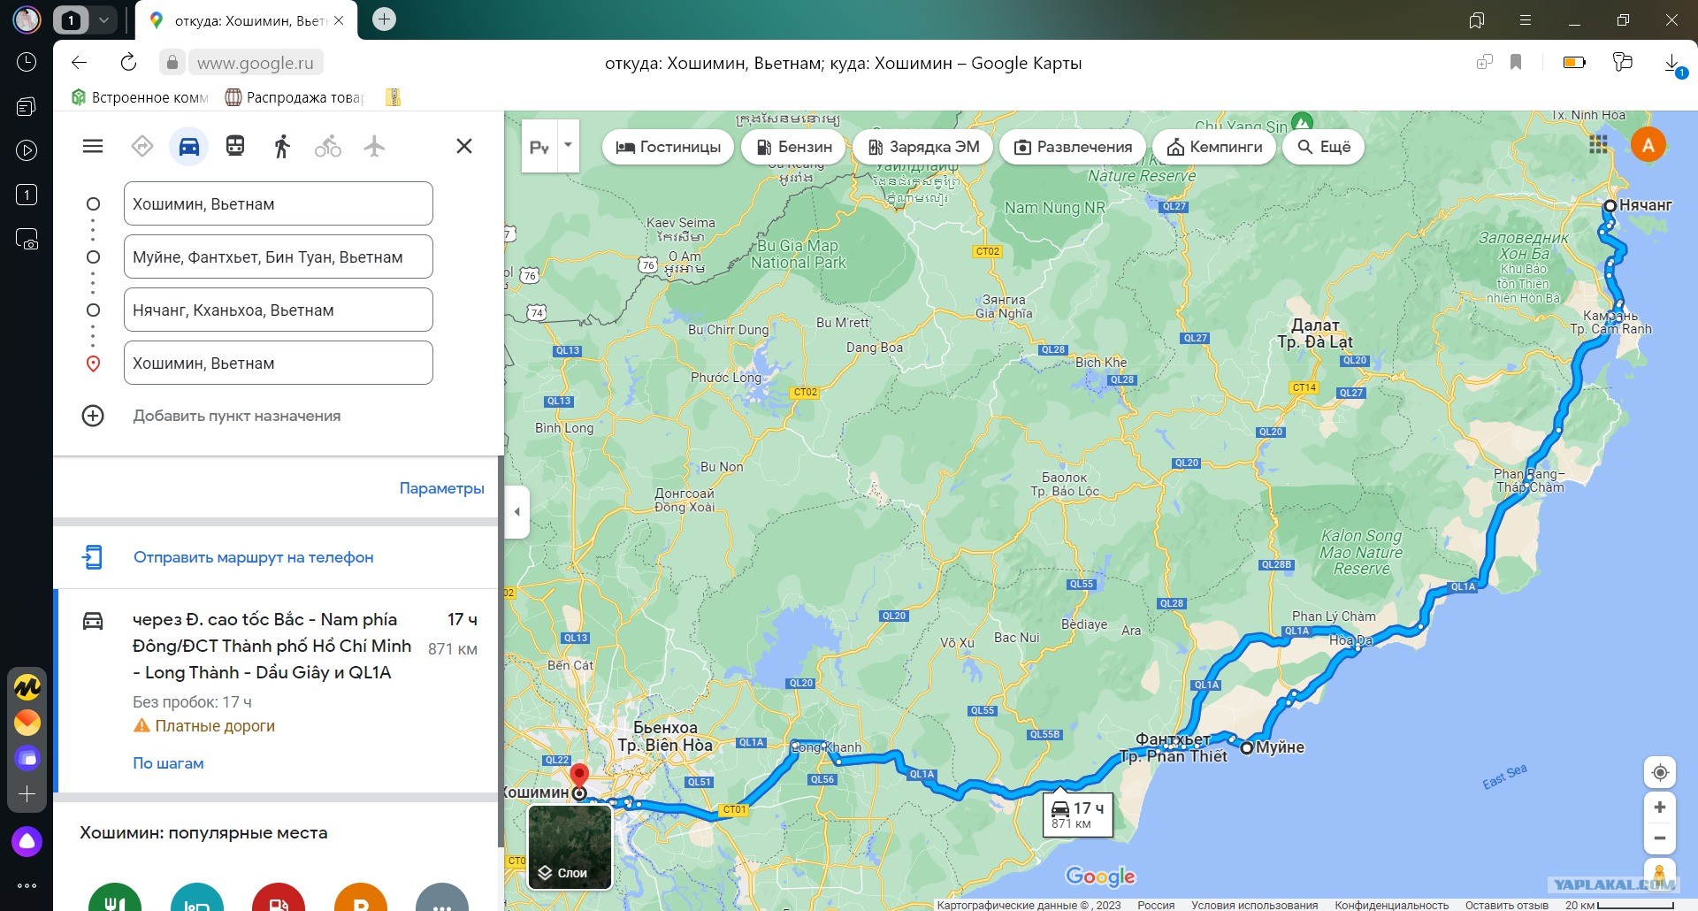Image resolution: width=1698 pixels, height=911 pixels.
Task: Go back in the browser
Action: point(80,63)
